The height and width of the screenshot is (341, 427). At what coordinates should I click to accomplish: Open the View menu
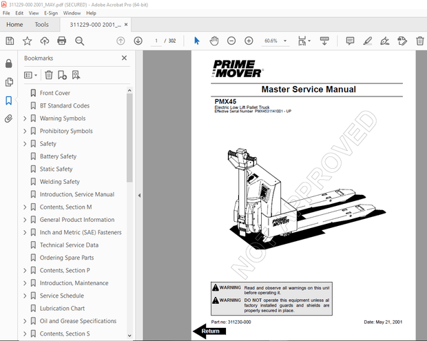click(34, 13)
